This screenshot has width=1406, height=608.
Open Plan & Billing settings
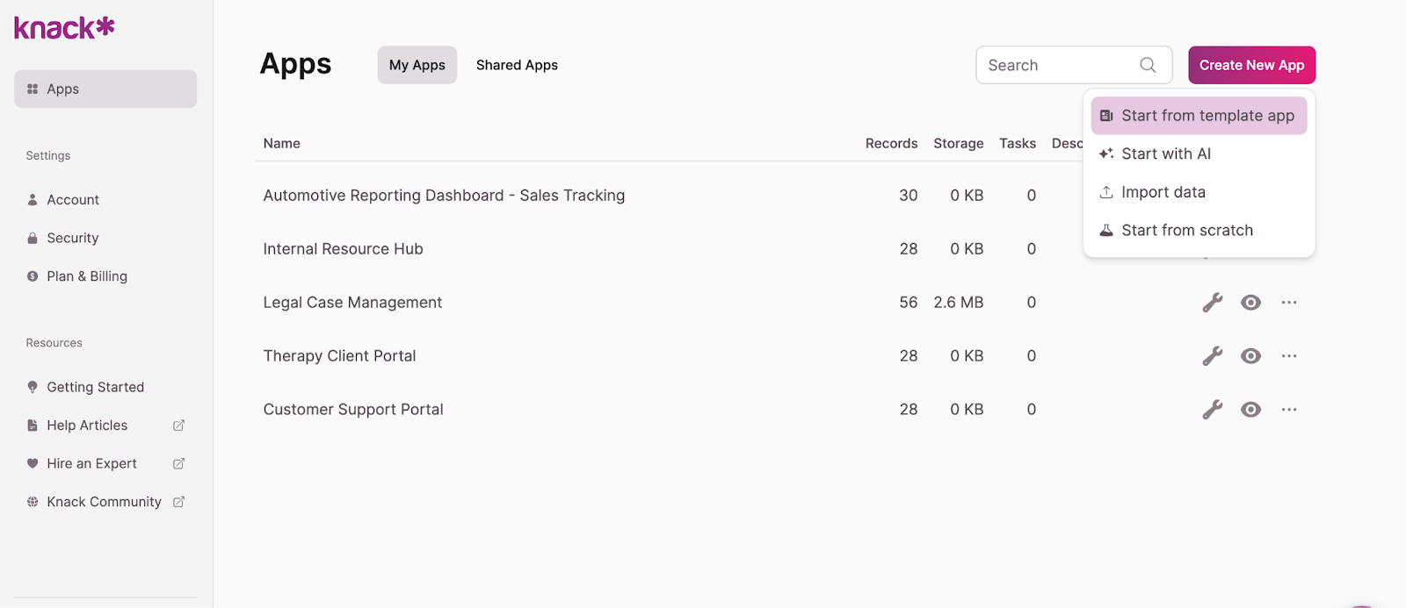86,276
